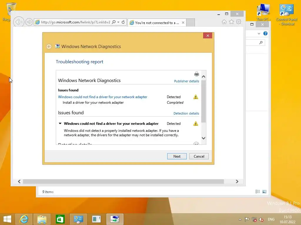Click Internet Explorer forward navigation button
The height and width of the screenshot is (225, 301).
click(x=29, y=22)
